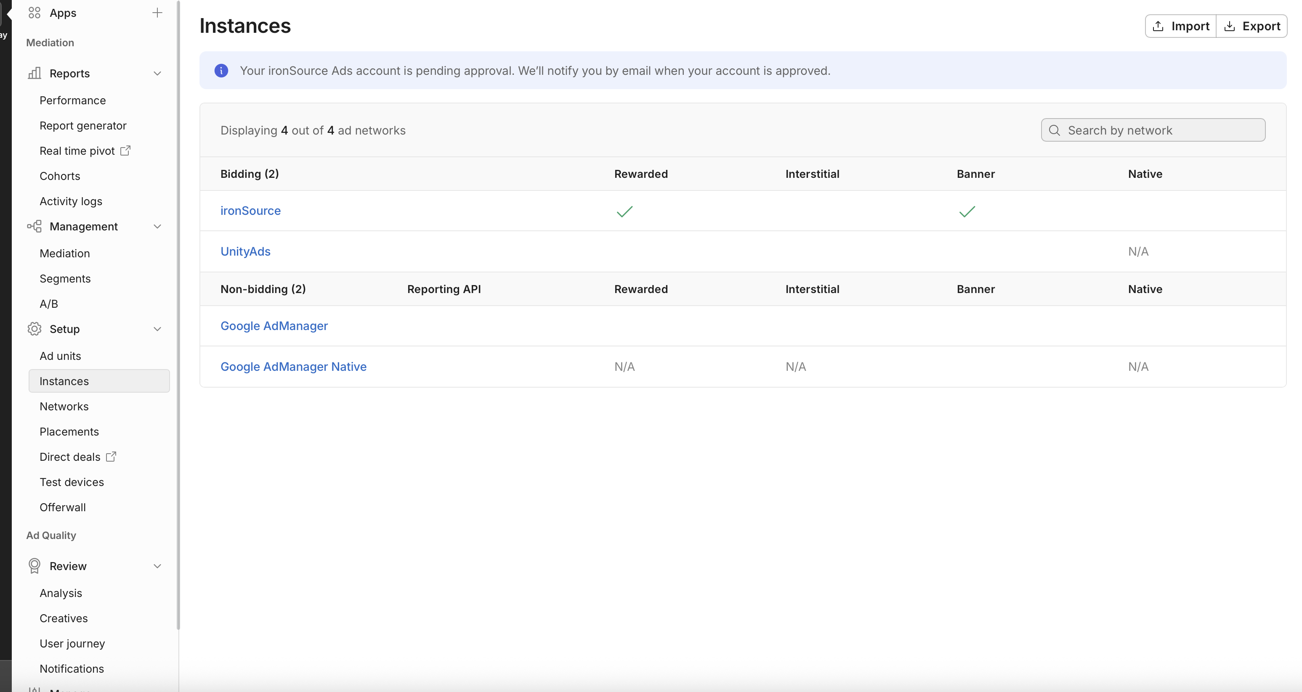Click external link icon beside Real time pivot
The image size is (1302, 692).
click(125, 151)
